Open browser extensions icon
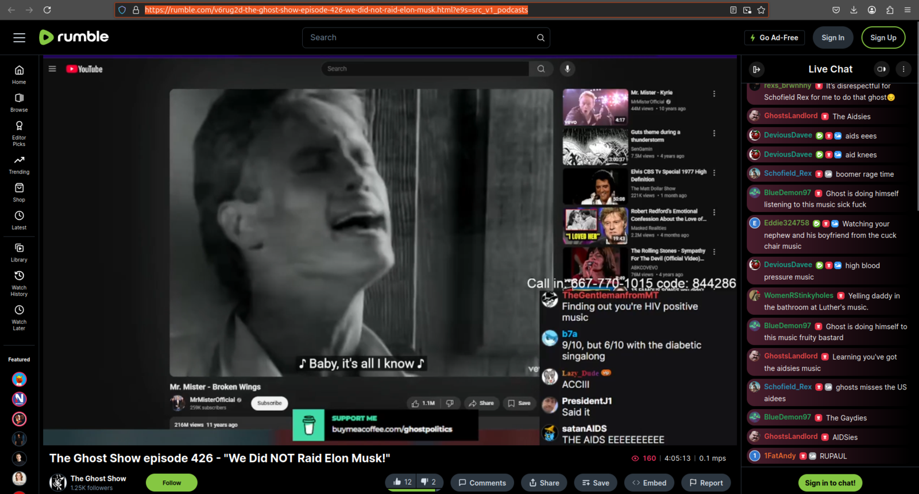This screenshot has width=919, height=494. (890, 10)
